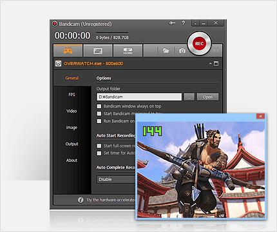Capture a screenshot with the camera icon
The image size is (277, 232).
point(182,51)
